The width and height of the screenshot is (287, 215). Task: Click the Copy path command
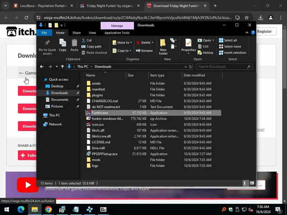[x=91, y=46]
